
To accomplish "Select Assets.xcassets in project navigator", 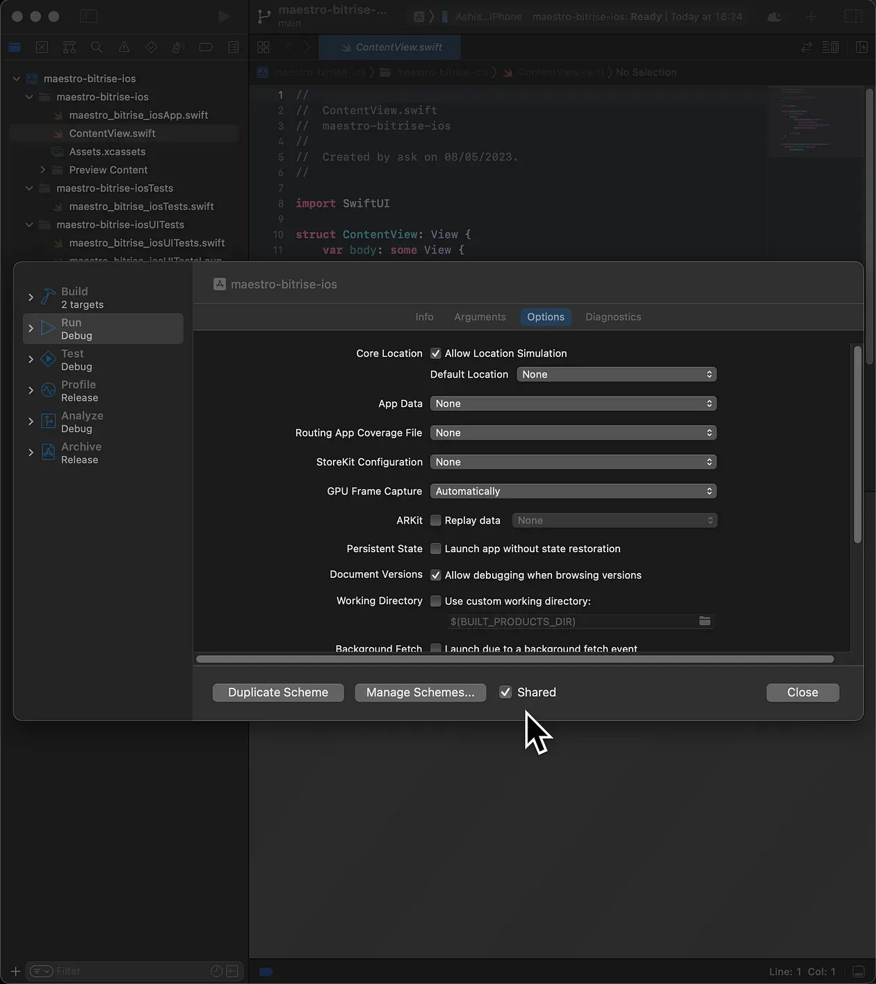I will click(107, 152).
